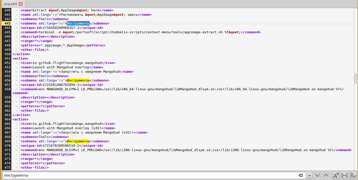Click the empty description tag on line 459
Viewport: 358px width, 180px height.
(x=48, y=97)
